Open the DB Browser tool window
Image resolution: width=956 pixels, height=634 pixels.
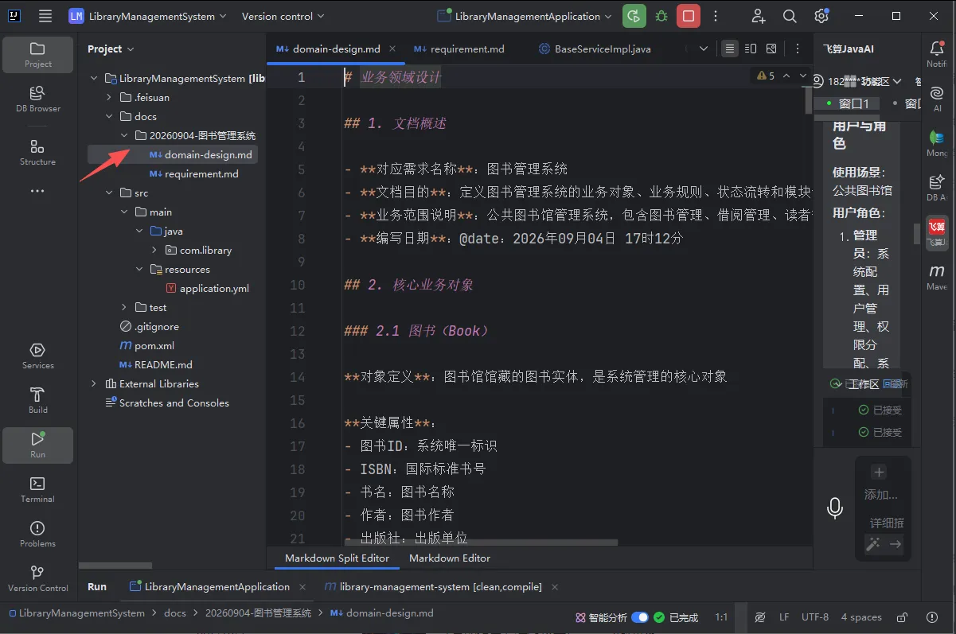coord(37,99)
